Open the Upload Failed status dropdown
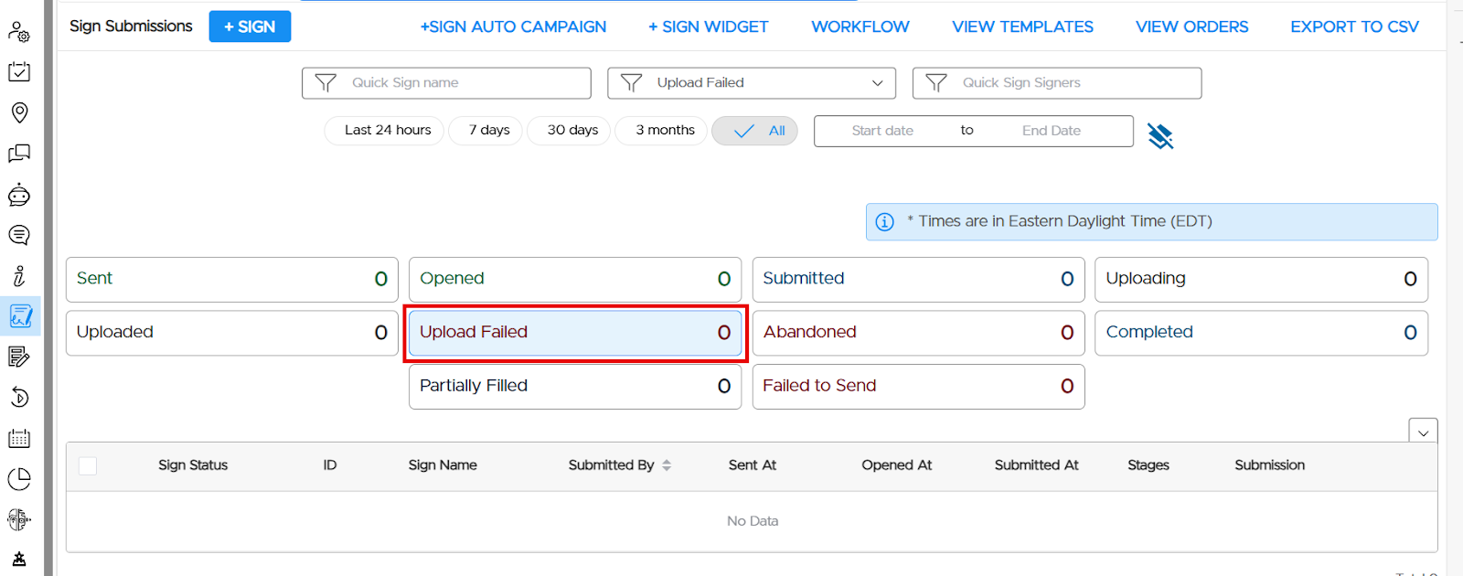Image resolution: width=1463 pixels, height=576 pixels. coord(752,83)
